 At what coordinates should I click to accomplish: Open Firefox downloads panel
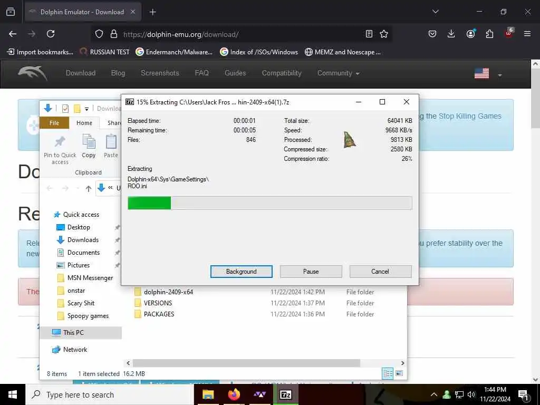451,34
